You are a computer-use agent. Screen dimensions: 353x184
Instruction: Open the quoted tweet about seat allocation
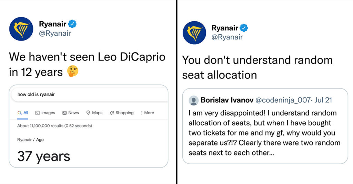265,126
